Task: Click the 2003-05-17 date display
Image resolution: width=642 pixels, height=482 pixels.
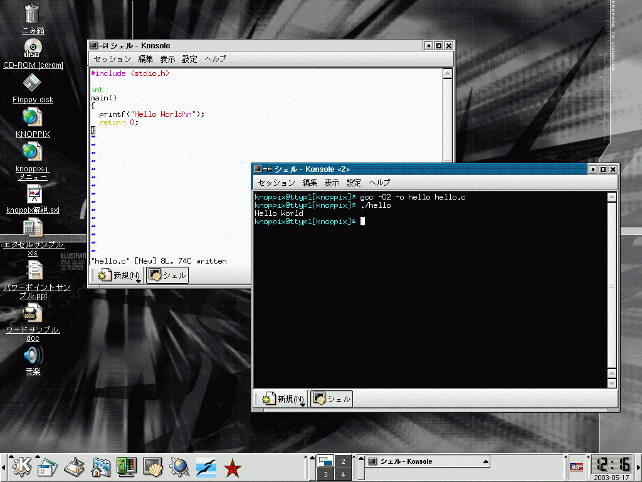Action: (611, 478)
